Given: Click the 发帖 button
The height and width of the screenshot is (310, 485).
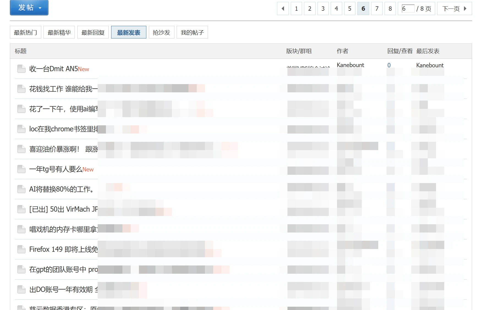Looking at the screenshot, I should click(x=26, y=8).
